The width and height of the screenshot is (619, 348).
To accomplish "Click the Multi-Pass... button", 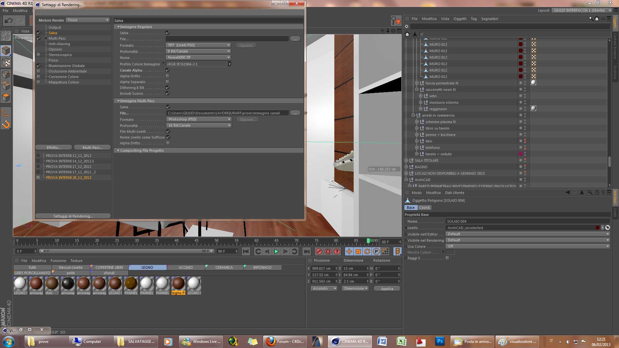I will point(92,148).
